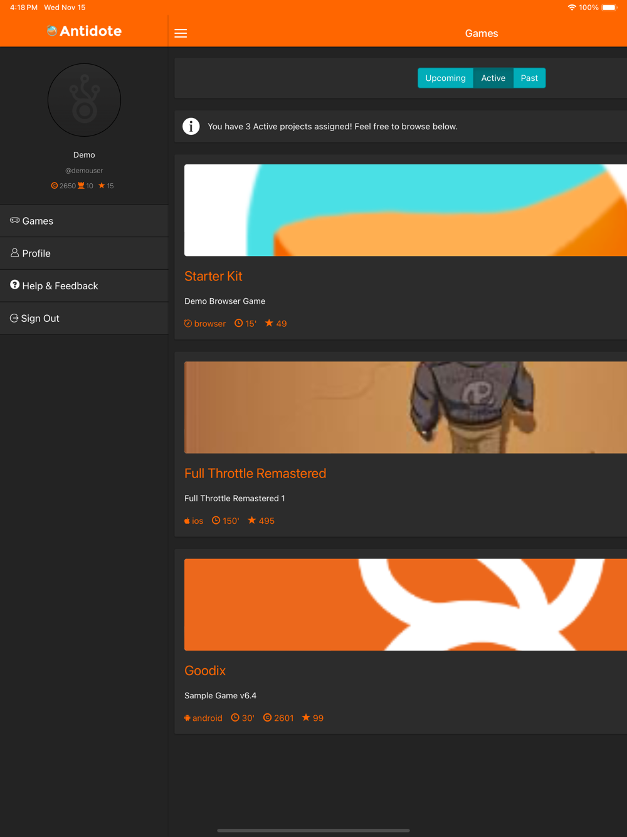Select the Active tab

[493, 78]
